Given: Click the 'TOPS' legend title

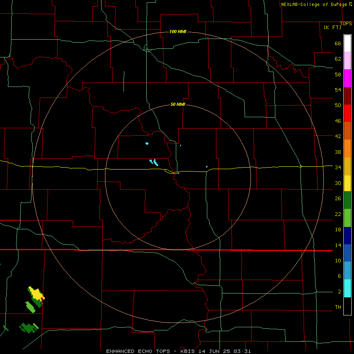Looking at the screenshot, I should coord(346,24).
